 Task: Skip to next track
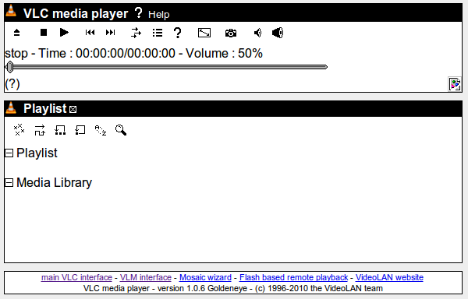click(111, 33)
